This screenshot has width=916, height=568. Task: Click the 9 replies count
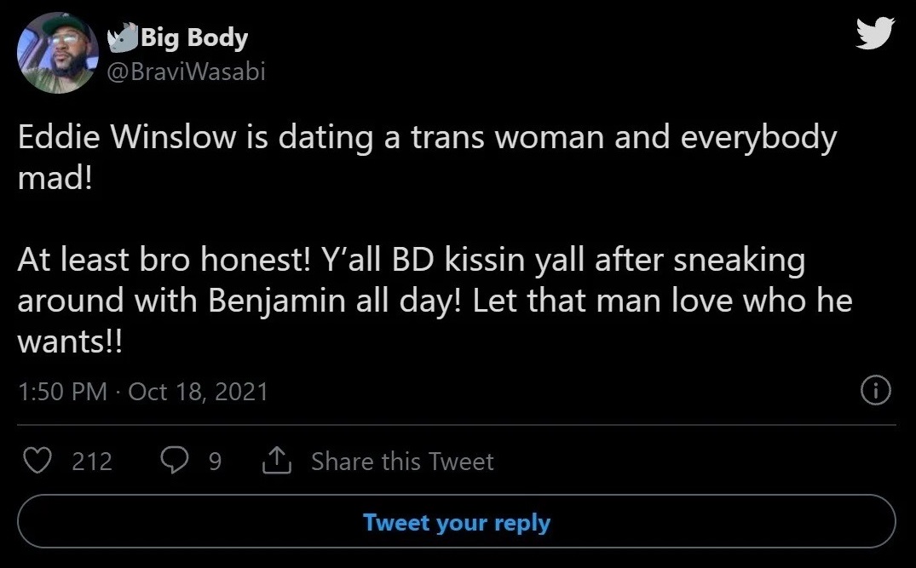pos(215,462)
